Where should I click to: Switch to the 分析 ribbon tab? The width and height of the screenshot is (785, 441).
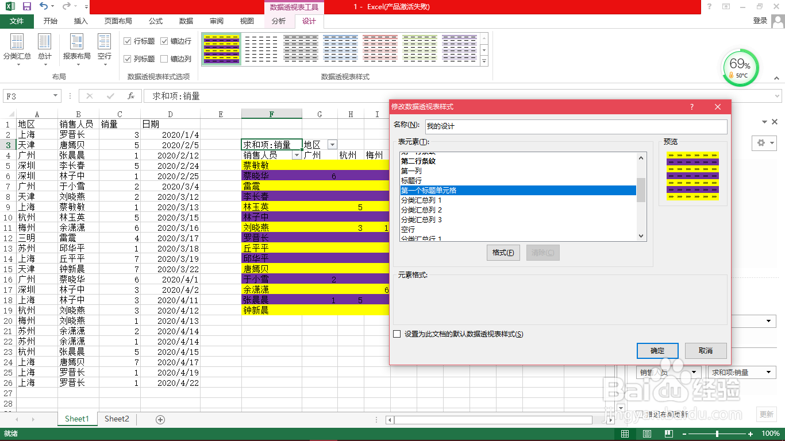tap(279, 21)
